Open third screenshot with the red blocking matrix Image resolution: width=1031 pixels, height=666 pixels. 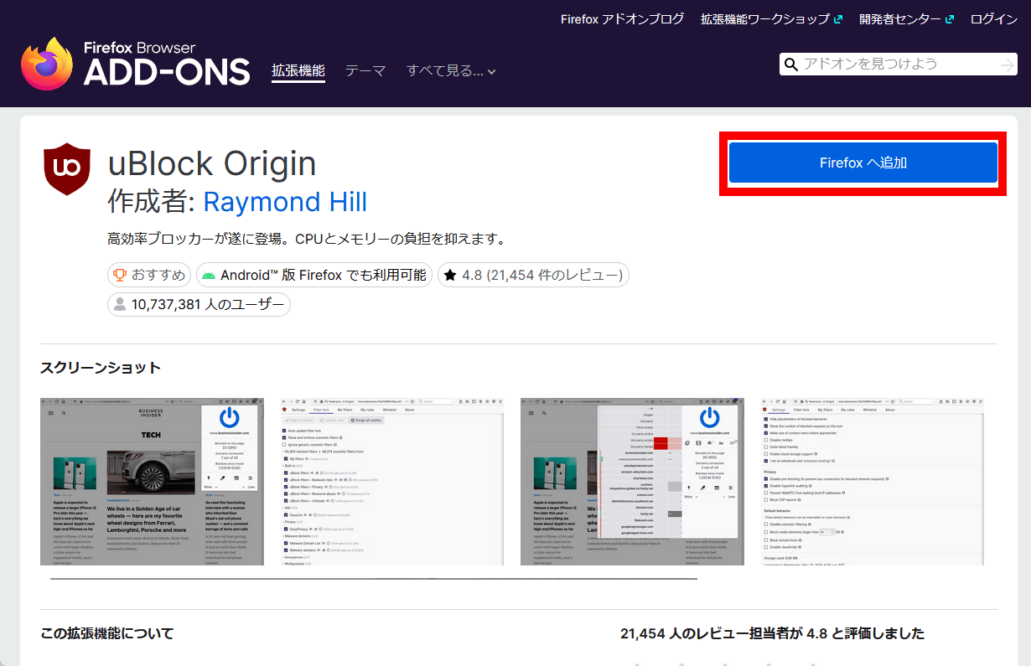coord(632,482)
